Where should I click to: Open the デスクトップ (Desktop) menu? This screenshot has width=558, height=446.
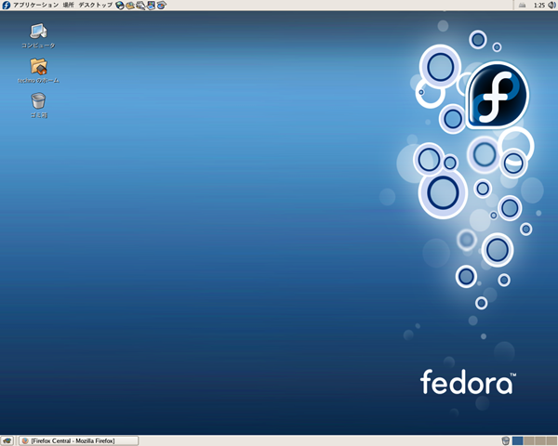pos(94,6)
